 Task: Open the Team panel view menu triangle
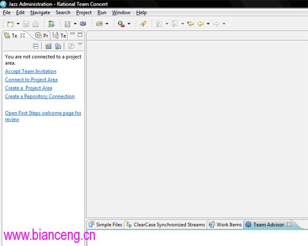click(80, 44)
